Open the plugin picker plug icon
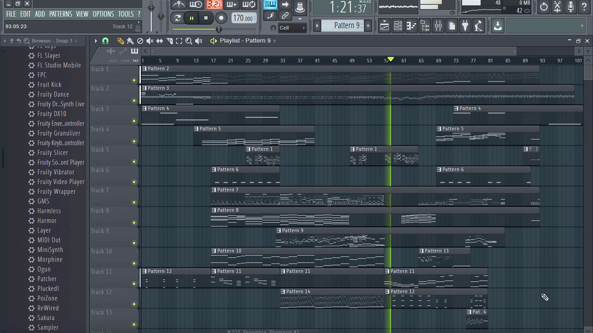 pos(465,26)
